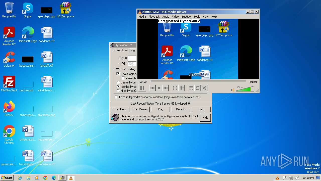
Task: Click the VLC seek bar
Action: click(198, 81)
